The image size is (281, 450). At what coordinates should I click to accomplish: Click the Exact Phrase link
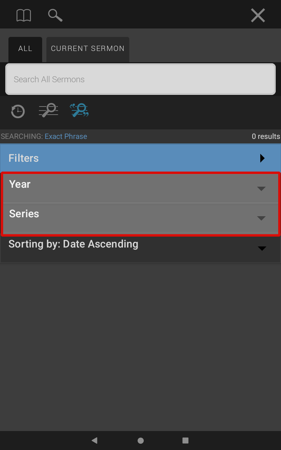pos(66,136)
